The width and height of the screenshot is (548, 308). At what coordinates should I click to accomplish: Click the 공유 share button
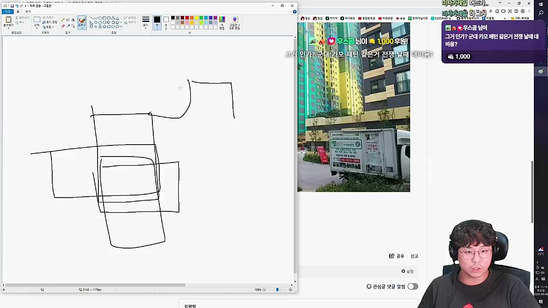click(396, 256)
